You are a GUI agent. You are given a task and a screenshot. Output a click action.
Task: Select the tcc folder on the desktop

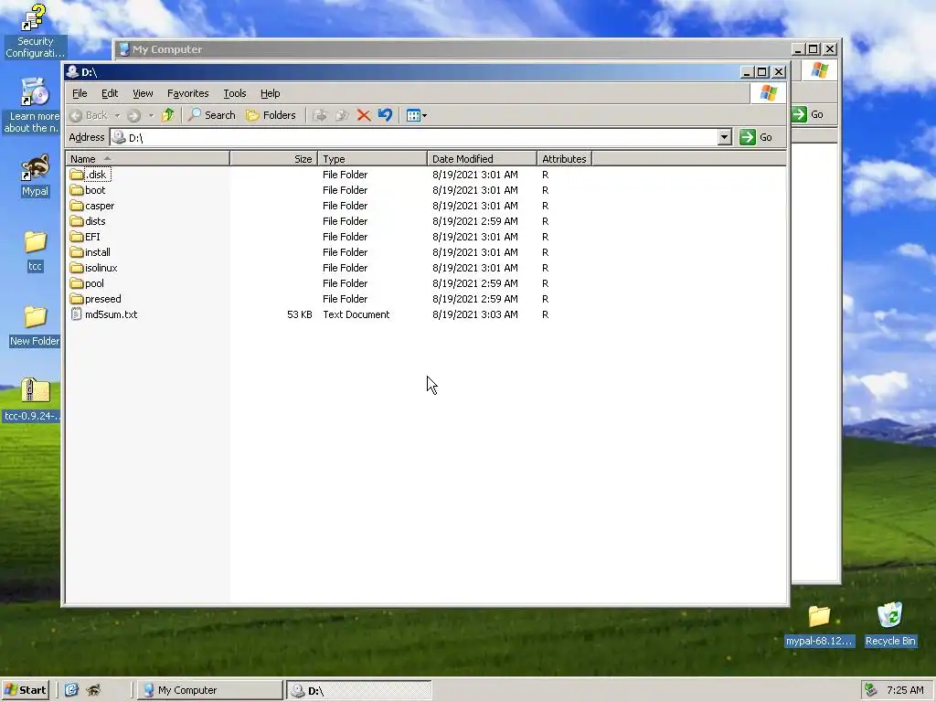36,250
